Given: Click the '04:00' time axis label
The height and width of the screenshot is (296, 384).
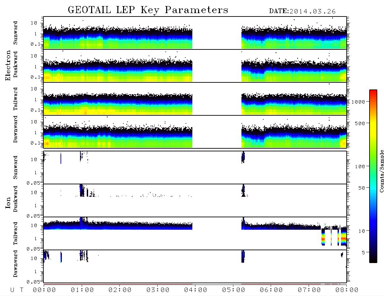Looking at the screenshot, I should point(196,290).
